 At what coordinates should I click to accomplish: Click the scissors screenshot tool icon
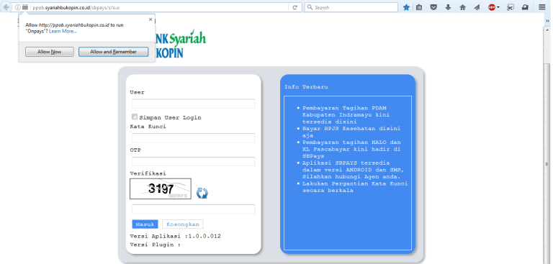pyautogui.click(x=511, y=7)
